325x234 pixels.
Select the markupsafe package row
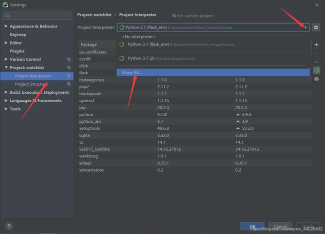point(195,94)
